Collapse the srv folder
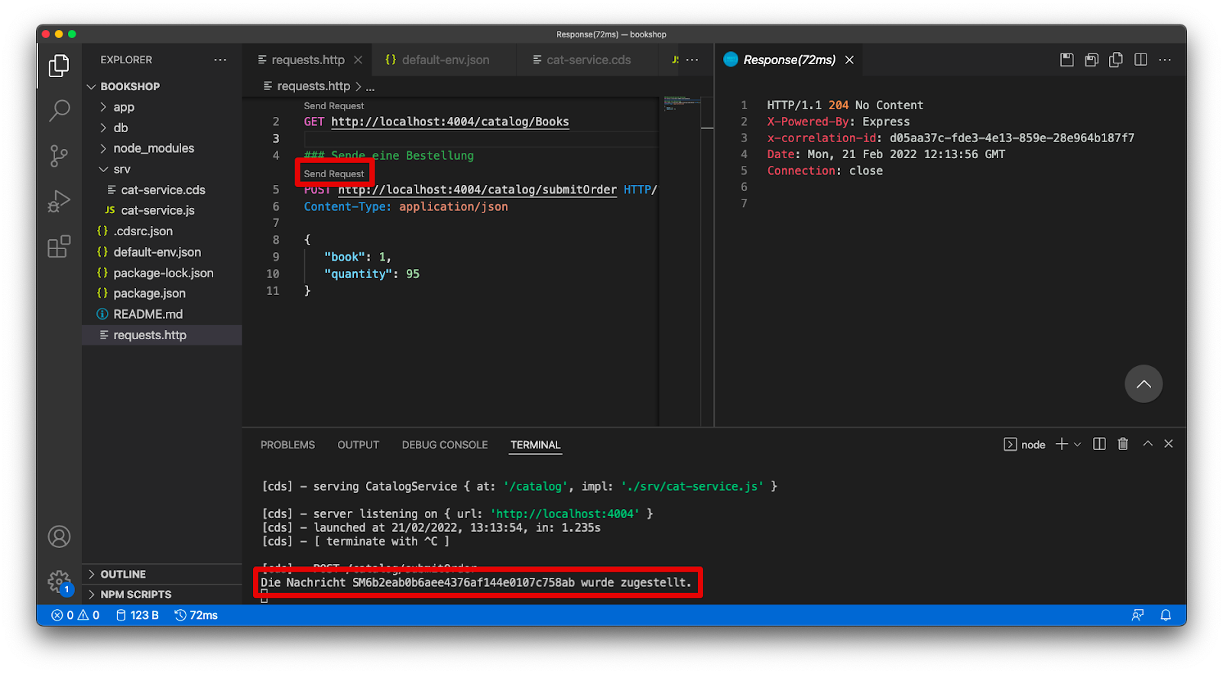The width and height of the screenshot is (1223, 674). (x=162, y=169)
